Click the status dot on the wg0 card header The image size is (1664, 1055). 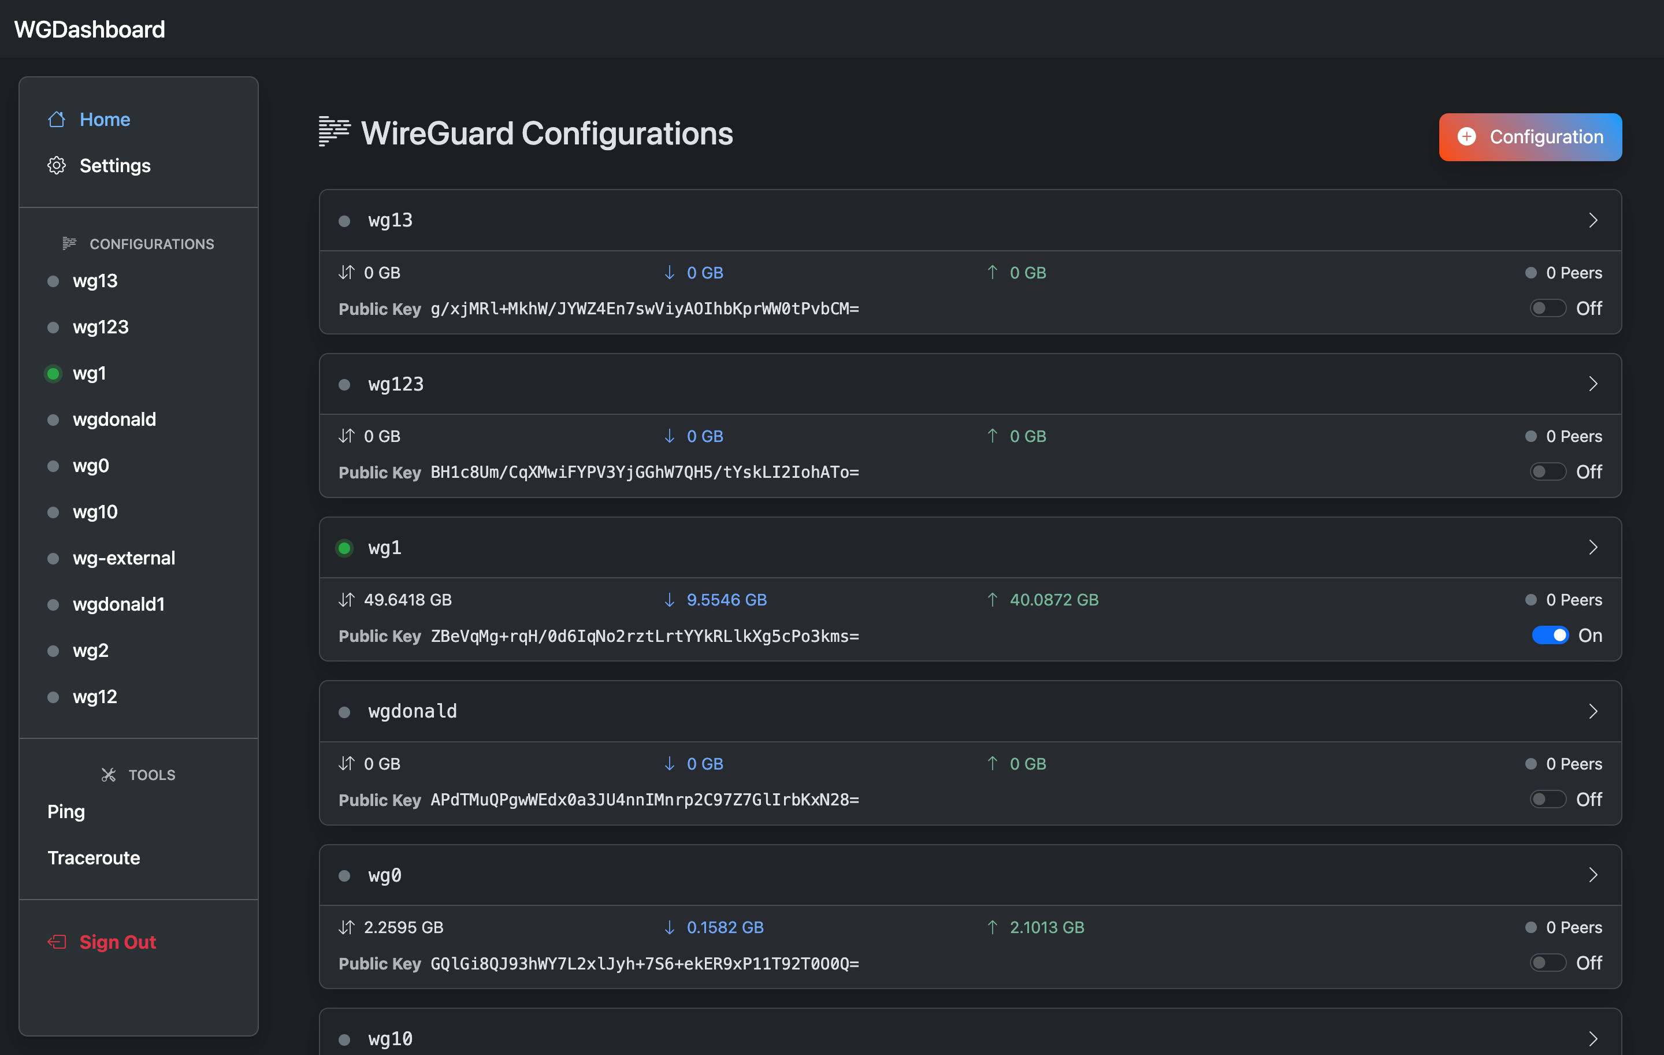344,876
